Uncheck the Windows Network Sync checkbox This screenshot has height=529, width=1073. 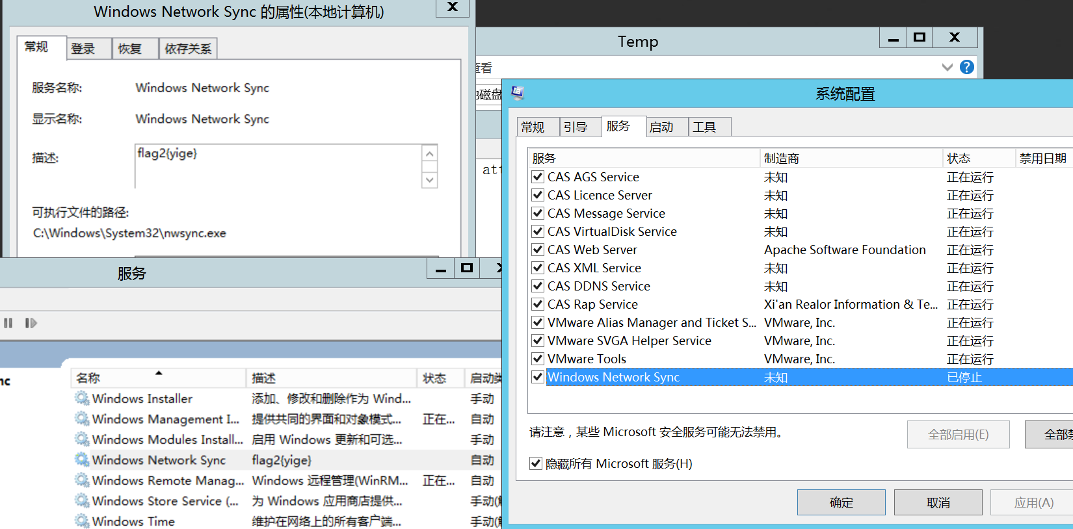pyautogui.click(x=538, y=377)
